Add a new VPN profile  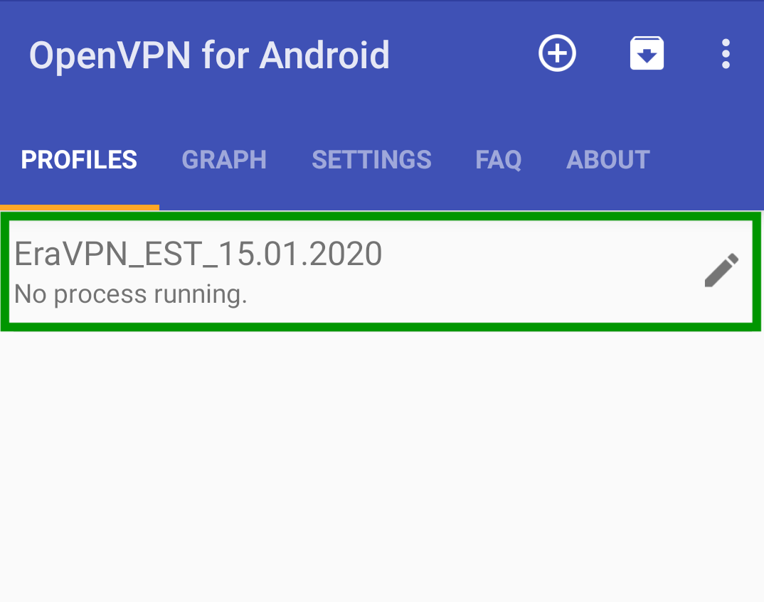pos(557,54)
